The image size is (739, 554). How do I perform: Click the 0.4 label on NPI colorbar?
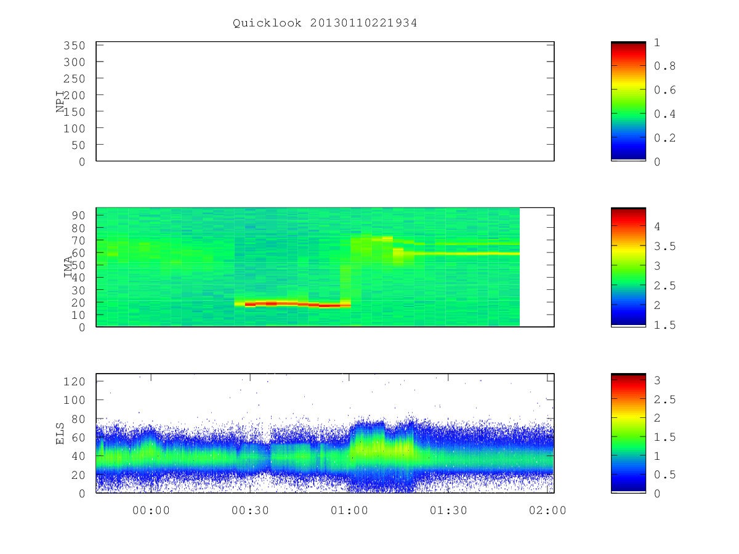[x=664, y=114]
